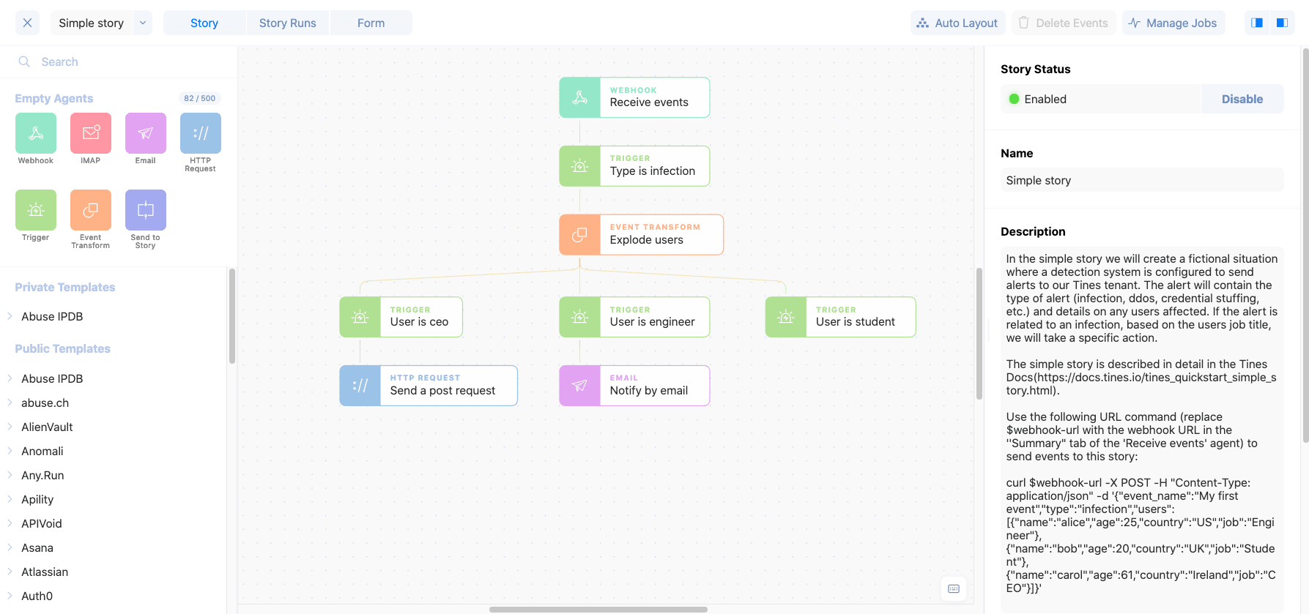Select the Webhook agent icon

(x=35, y=133)
